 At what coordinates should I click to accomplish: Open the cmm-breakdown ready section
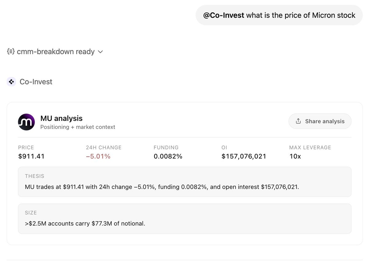[x=55, y=52]
